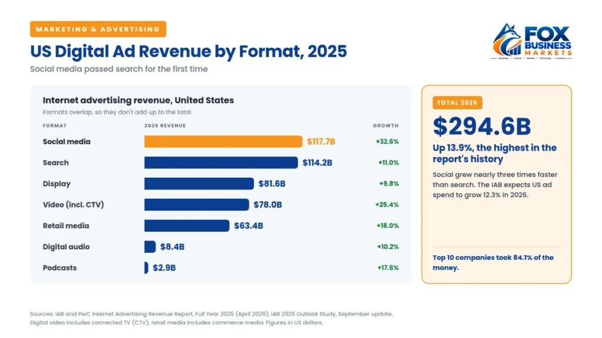Click the blue Search bar
Screen dimensions: 602x338
pyautogui.click(x=221, y=163)
